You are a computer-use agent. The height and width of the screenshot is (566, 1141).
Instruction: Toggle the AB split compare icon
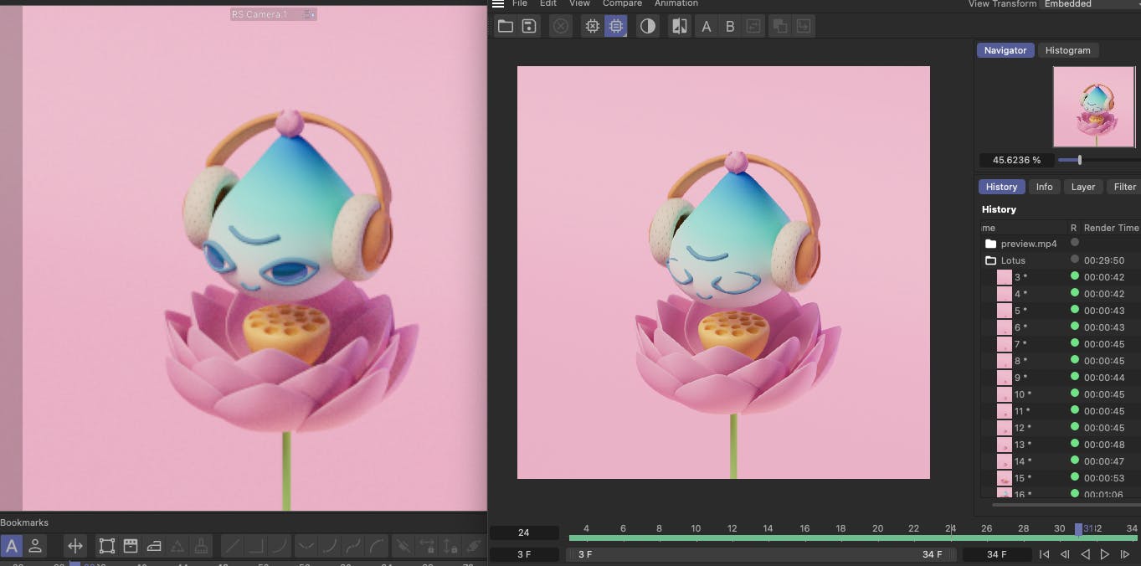coord(680,26)
